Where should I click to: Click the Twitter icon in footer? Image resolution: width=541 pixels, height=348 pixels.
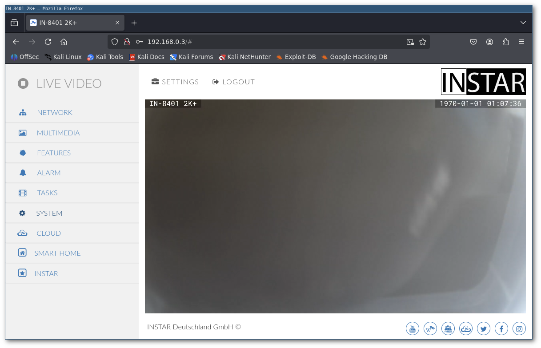[x=484, y=329]
